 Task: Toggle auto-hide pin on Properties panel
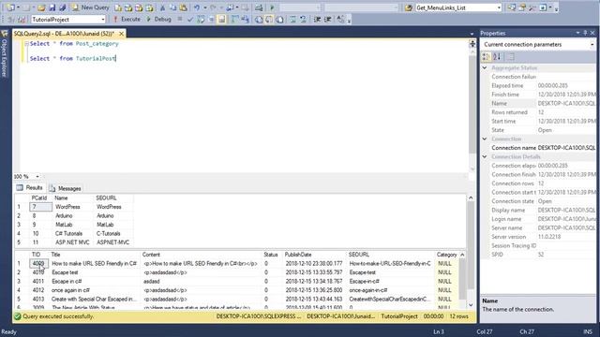click(585, 34)
